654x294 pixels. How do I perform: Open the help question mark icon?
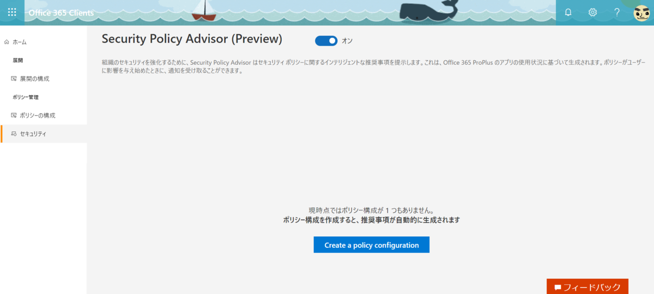(617, 13)
